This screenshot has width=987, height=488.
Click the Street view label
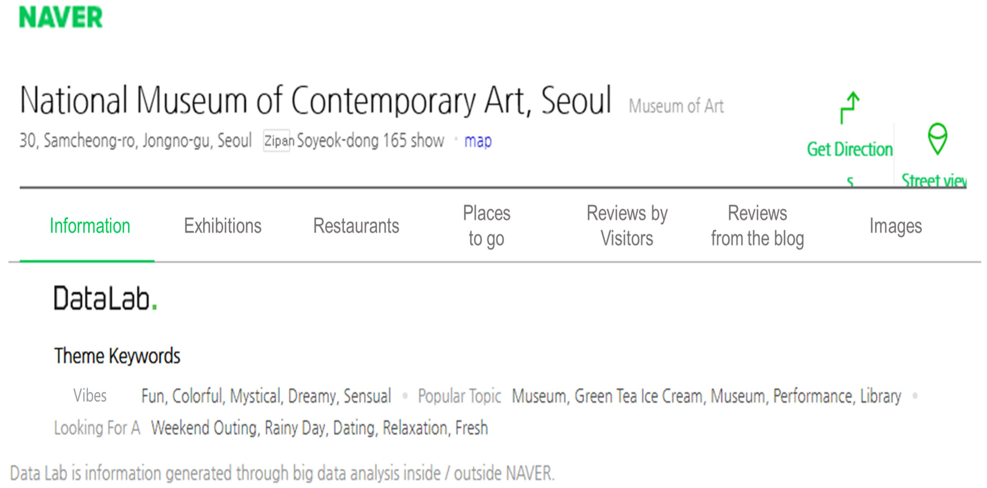pos(933,181)
